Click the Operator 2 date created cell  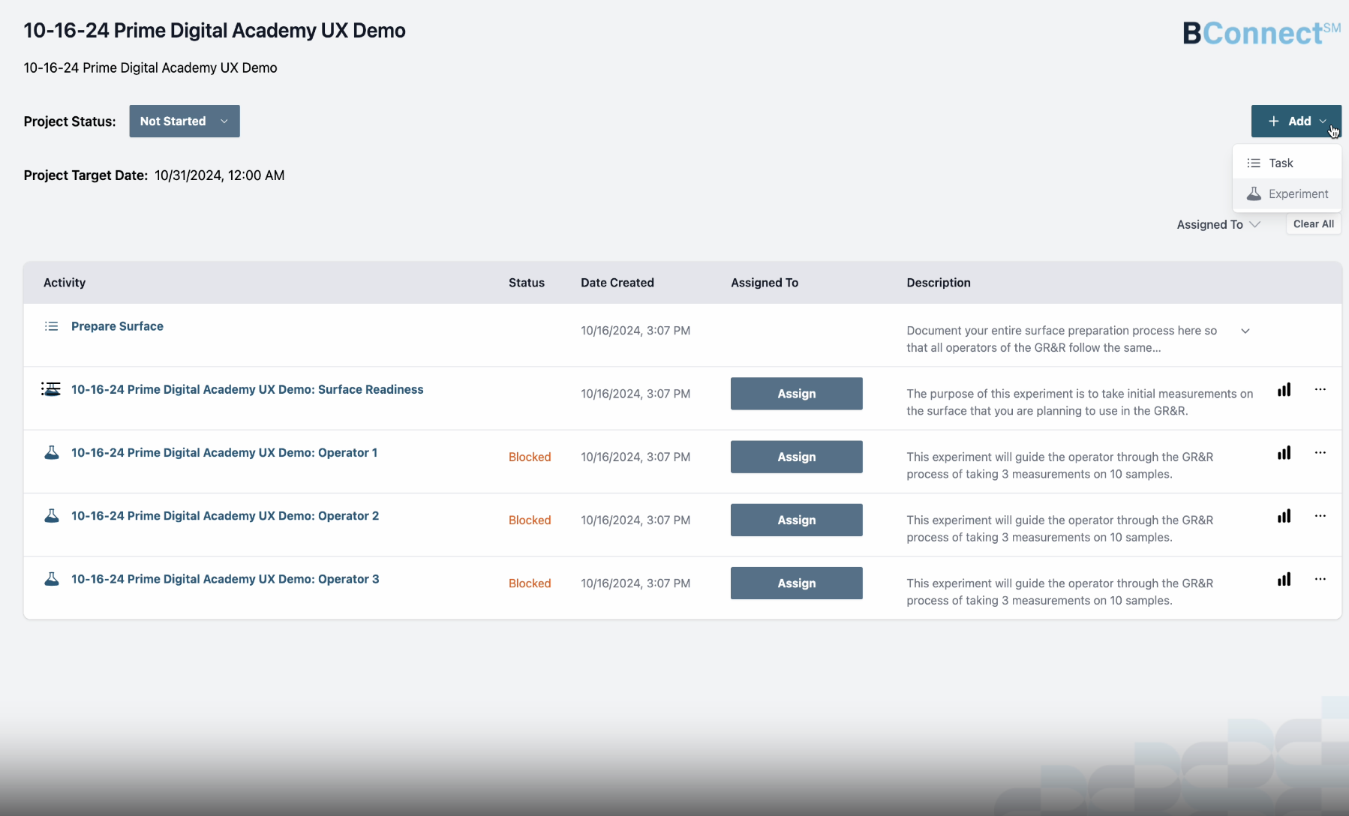(635, 520)
